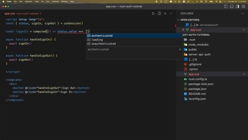
Task: Open the Edit menu
Action: click(x=21, y=2)
